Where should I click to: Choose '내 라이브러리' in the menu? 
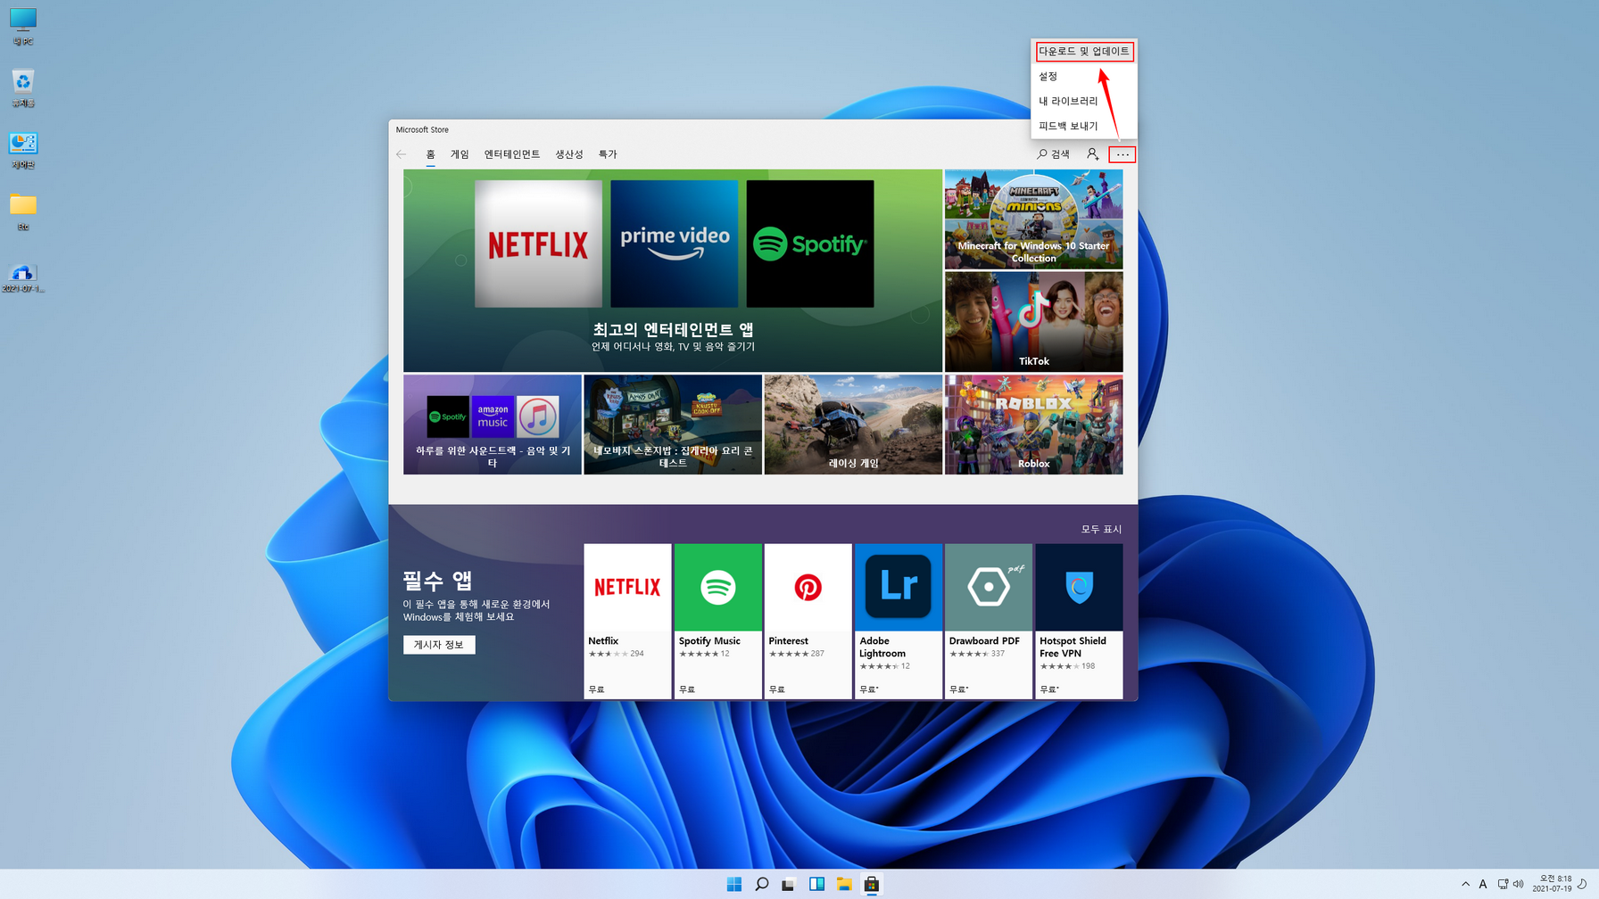[1083, 102]
